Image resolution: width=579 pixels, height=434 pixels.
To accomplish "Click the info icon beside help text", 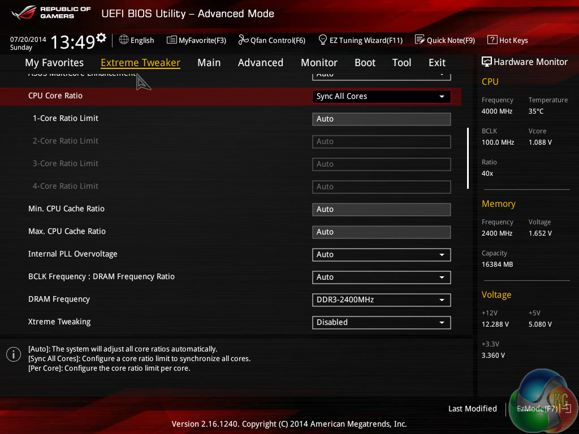I will tap(14, 354).
